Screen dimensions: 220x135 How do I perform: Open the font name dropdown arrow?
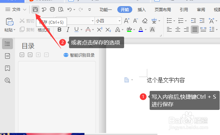[92, 21]
